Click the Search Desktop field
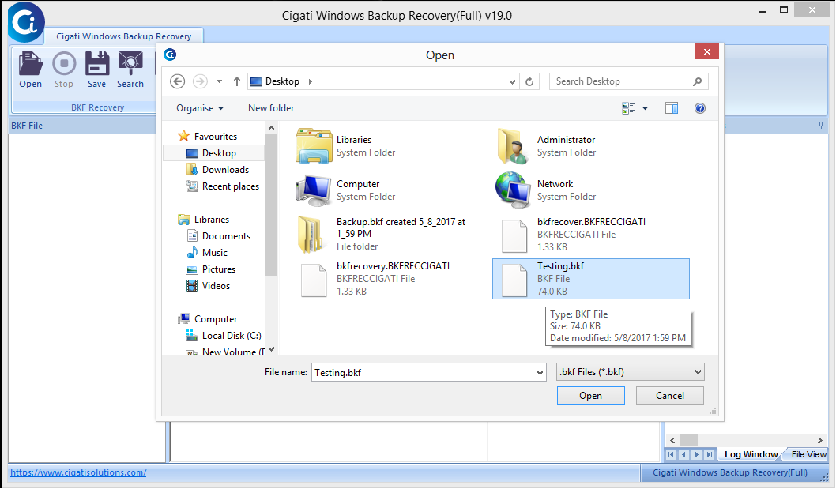Screen dimensions: 836x489 point(629,81)
